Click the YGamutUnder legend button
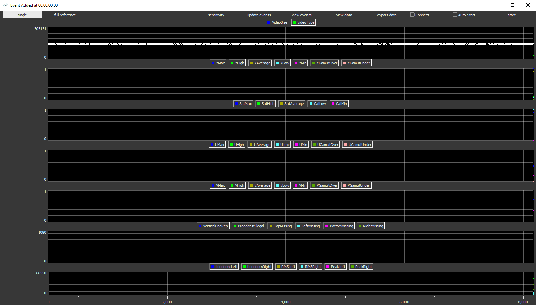Viewport: 536px width, 305px height. [x=356, y=63]
